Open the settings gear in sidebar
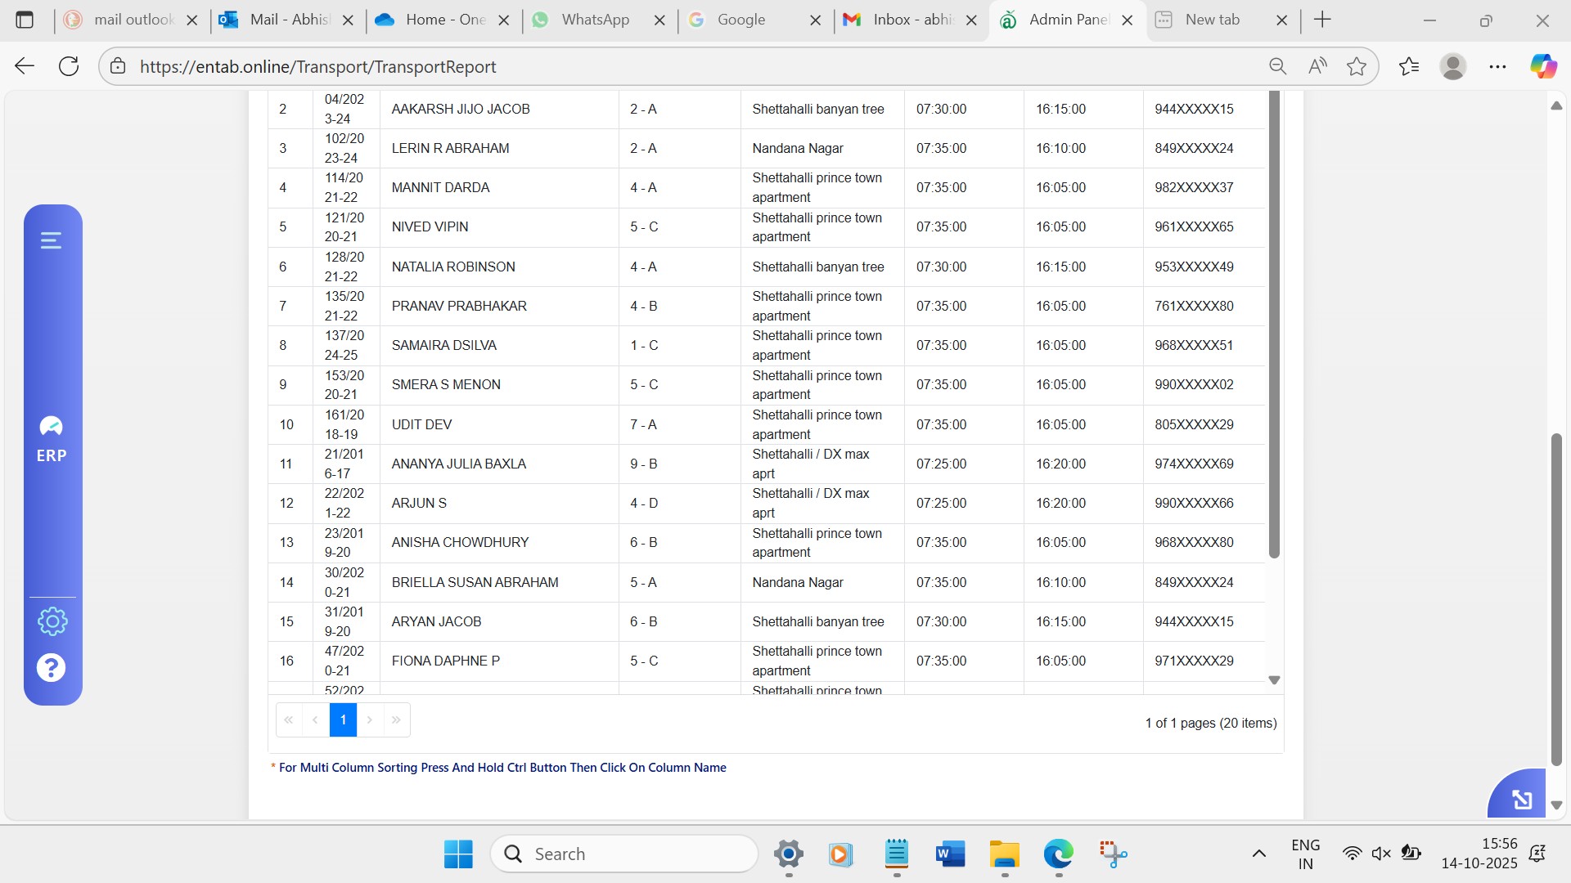Image resolution: width=1571 pixels, height=883 pixels. [52, 621]
